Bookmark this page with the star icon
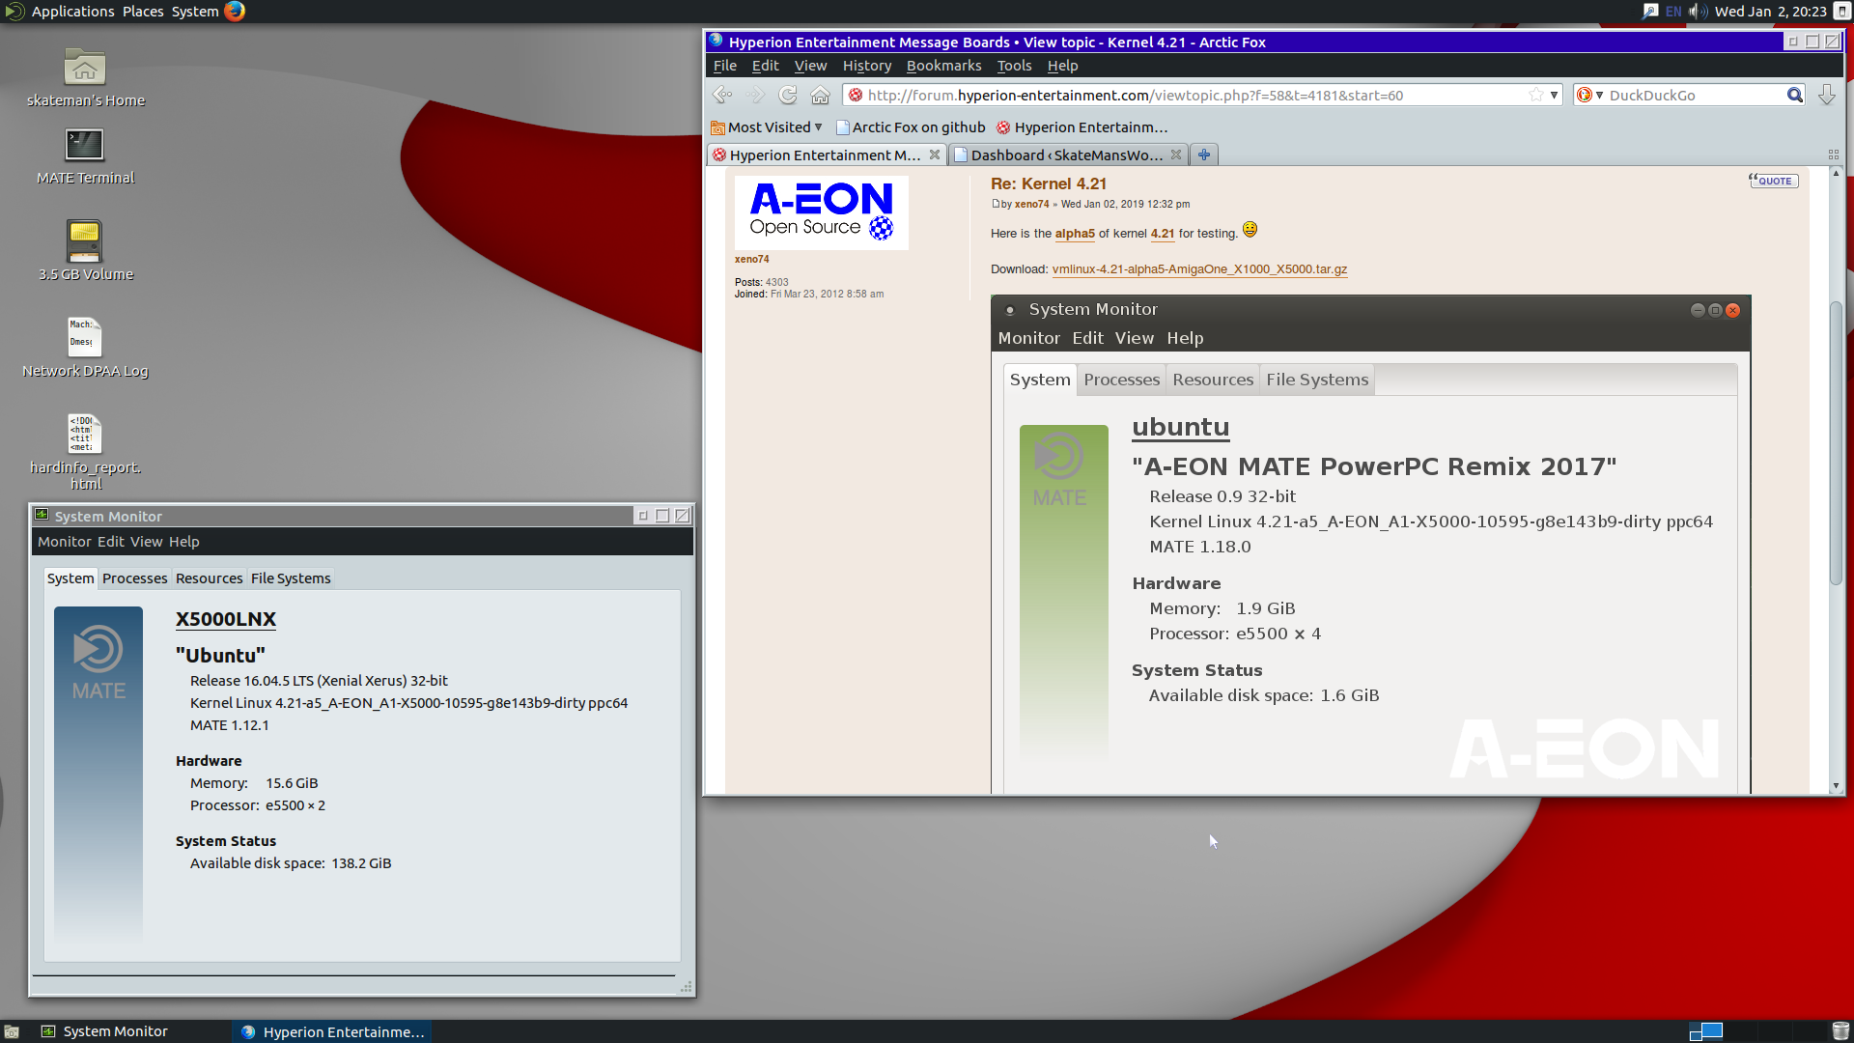1854x1043 pixels. (1535, 95)
